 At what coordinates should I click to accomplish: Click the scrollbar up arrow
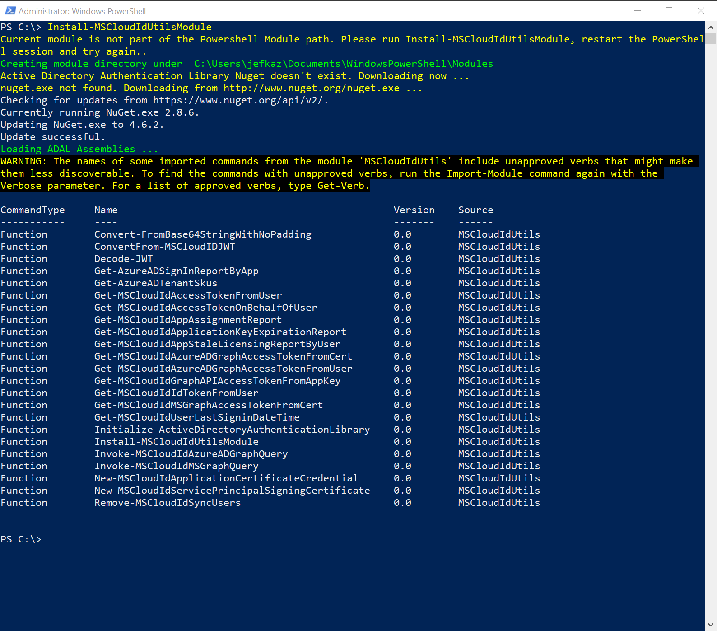pyautogui.click(x=711, y=27)
